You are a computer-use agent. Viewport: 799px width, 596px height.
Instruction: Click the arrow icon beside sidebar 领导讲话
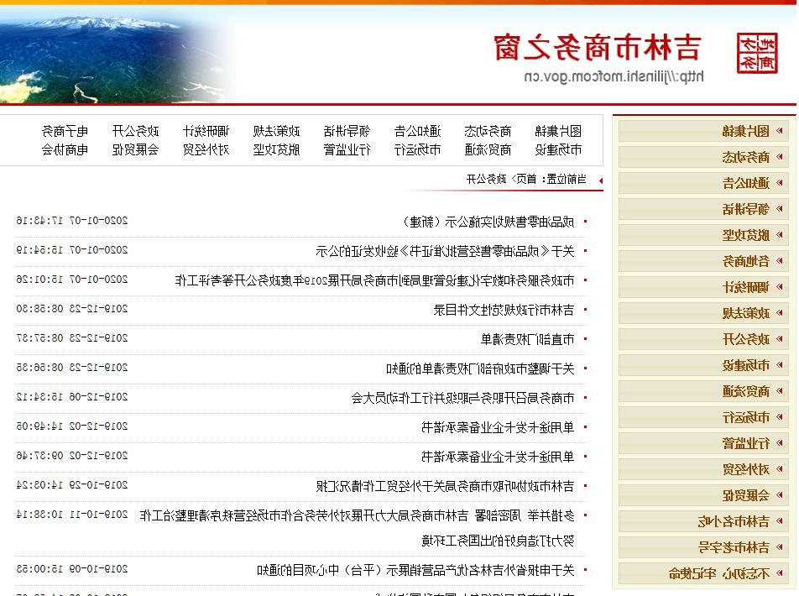[779, 209]
